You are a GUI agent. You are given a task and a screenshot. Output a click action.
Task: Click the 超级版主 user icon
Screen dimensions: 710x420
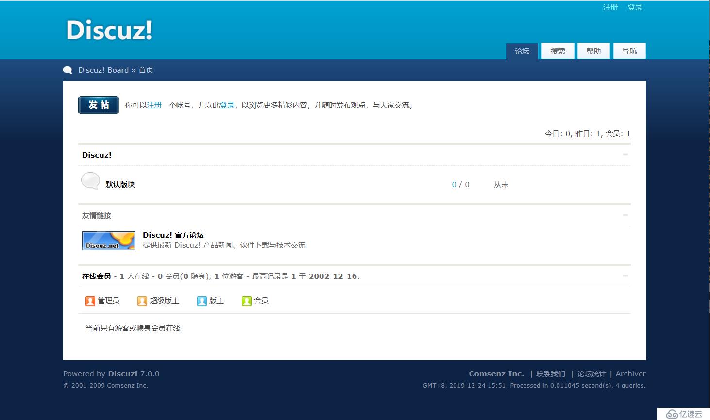coord(142,301)
